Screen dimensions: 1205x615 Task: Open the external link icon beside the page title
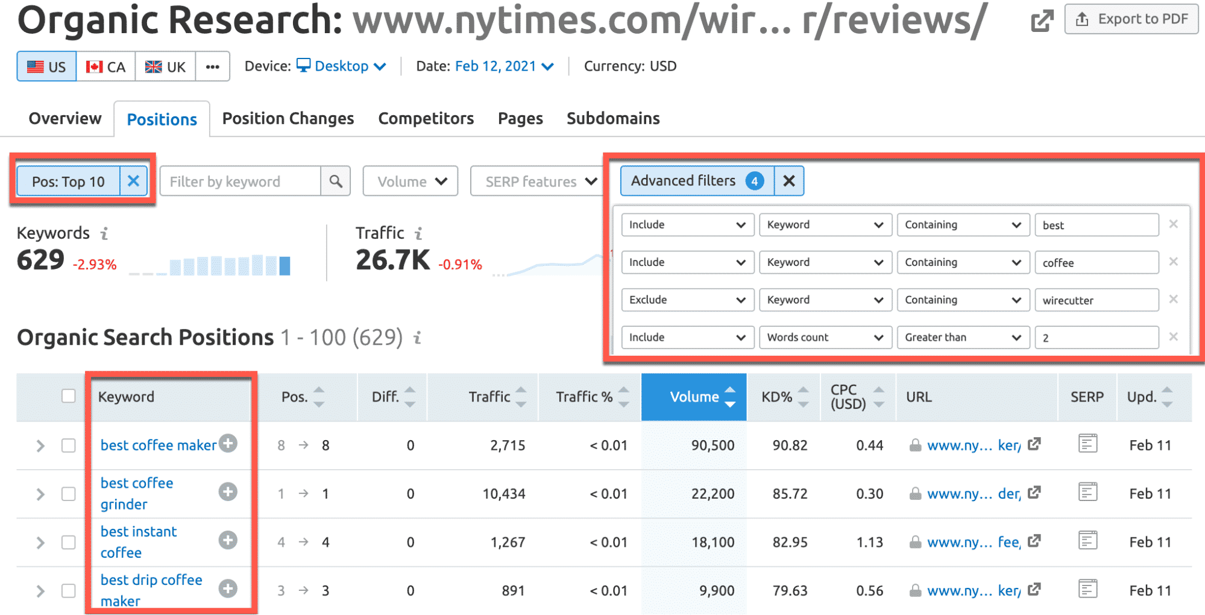(1042, 21)
